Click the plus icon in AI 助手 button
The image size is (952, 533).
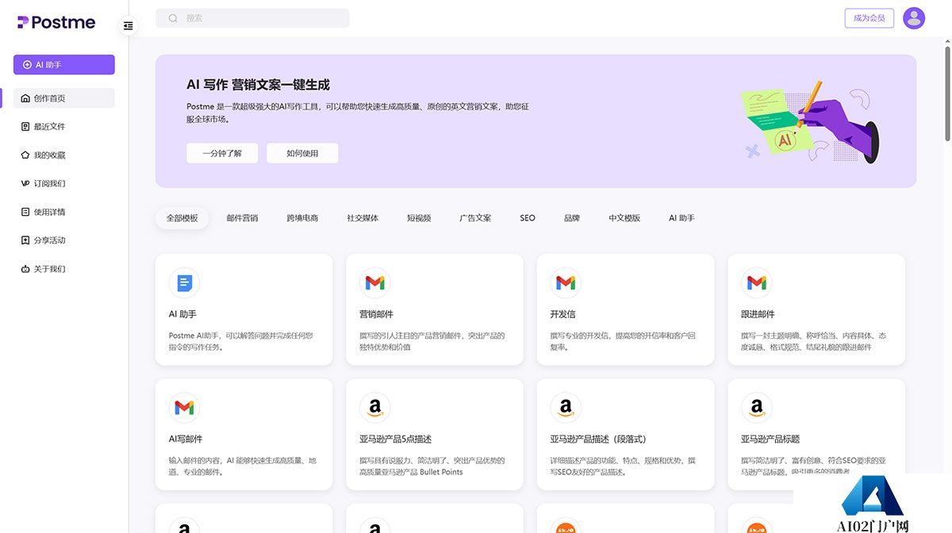[28, 65]
